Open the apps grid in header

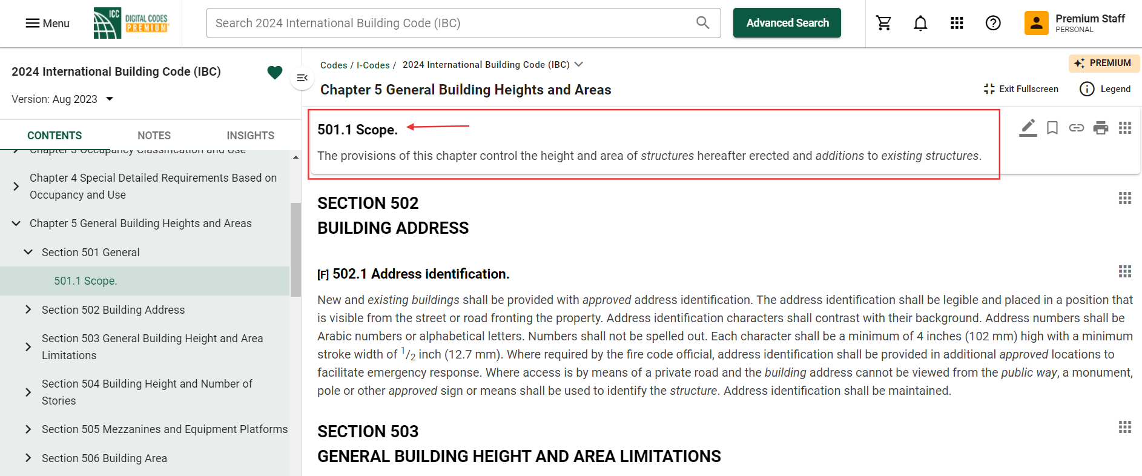pos(956,23)
